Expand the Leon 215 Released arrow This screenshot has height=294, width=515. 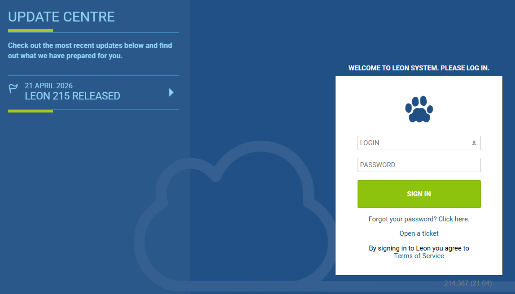171,92
